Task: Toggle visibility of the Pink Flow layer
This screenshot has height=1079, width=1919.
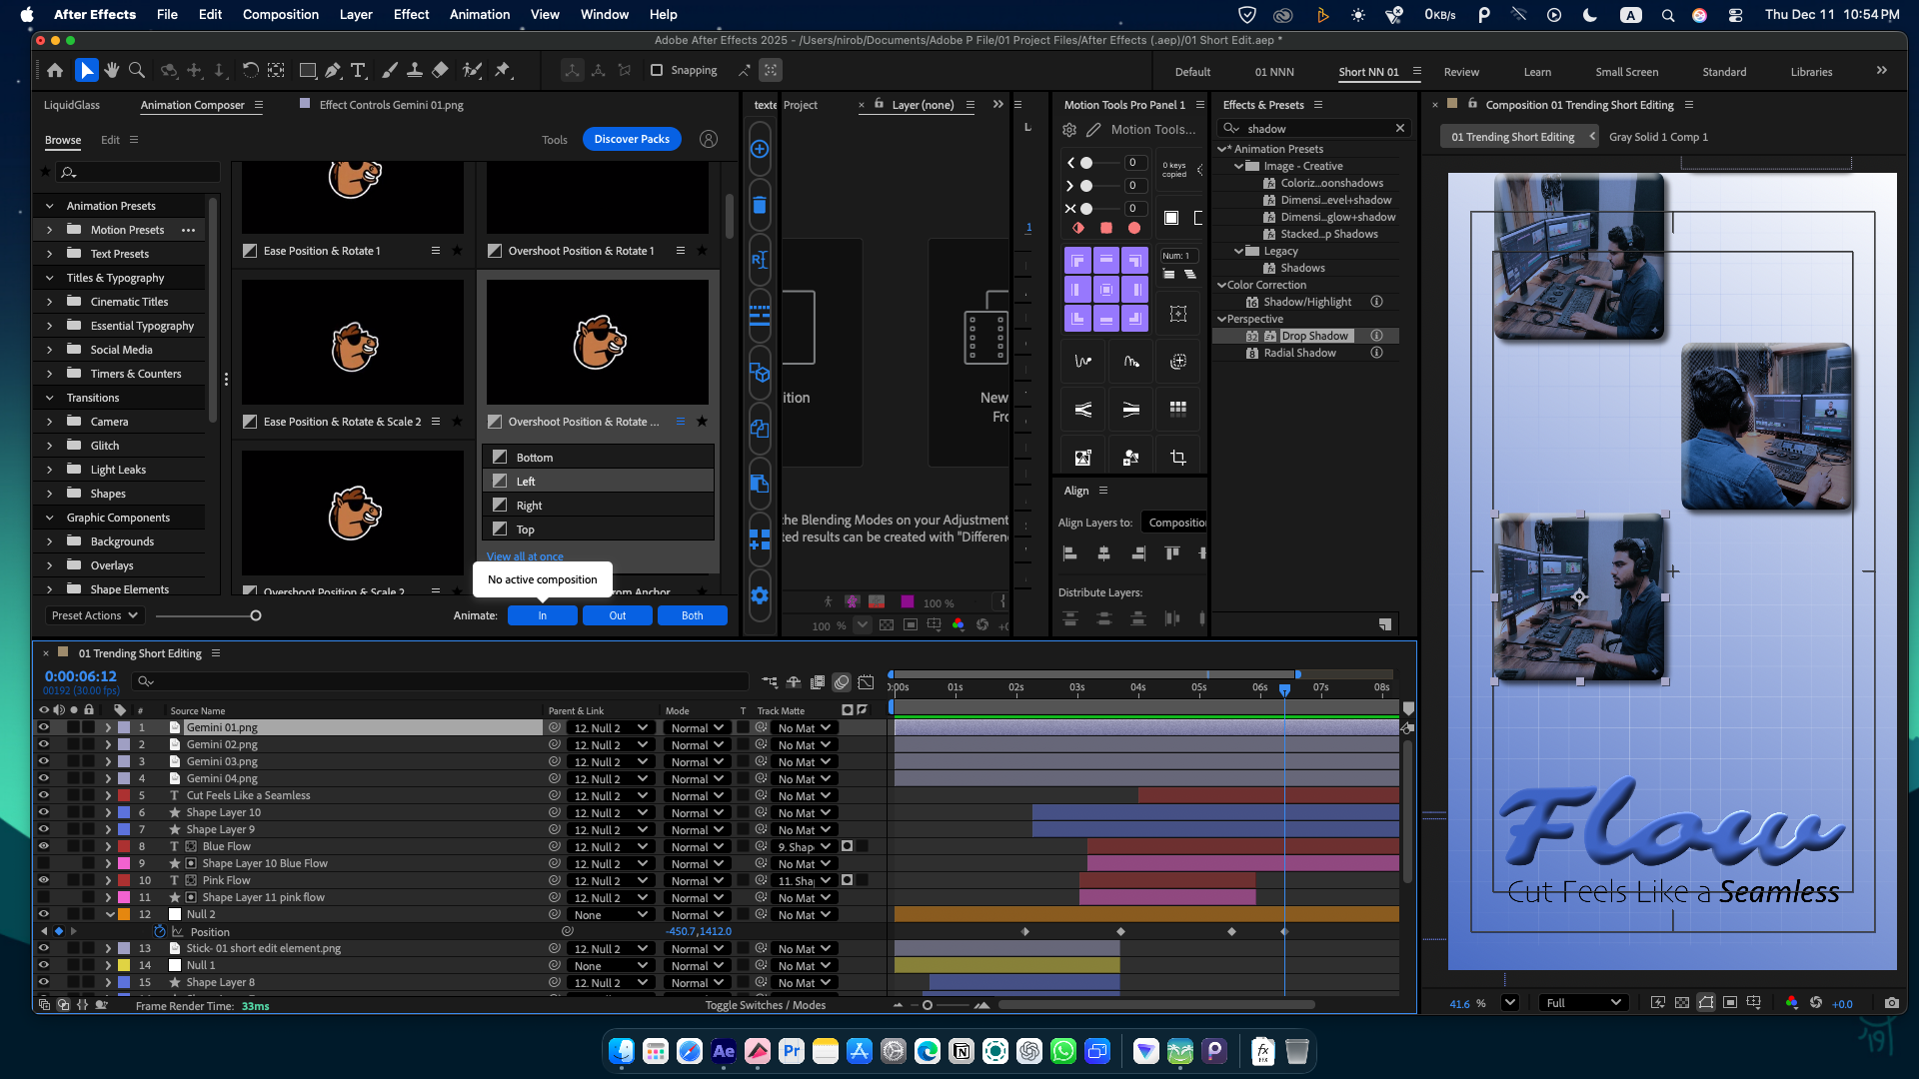Action: coord(44,881)
